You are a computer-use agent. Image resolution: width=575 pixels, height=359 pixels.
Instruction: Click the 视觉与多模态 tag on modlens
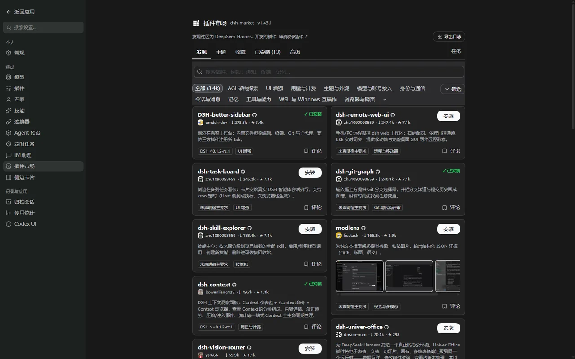[386, 306]
